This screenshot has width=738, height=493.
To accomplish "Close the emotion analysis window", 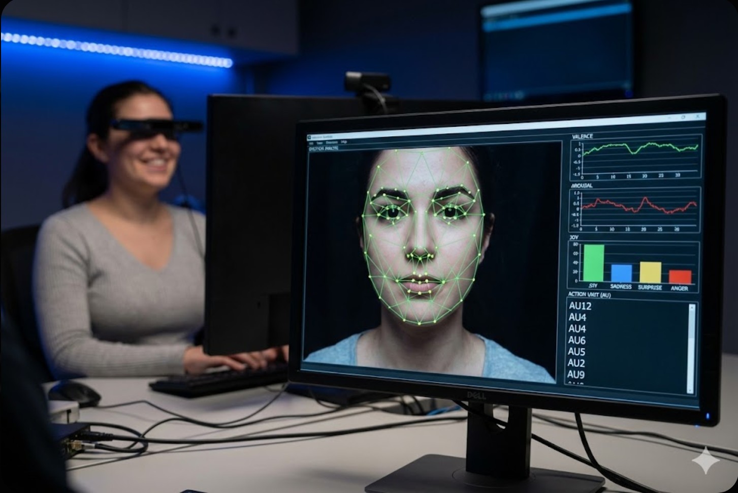I will [x=698, y=116].
